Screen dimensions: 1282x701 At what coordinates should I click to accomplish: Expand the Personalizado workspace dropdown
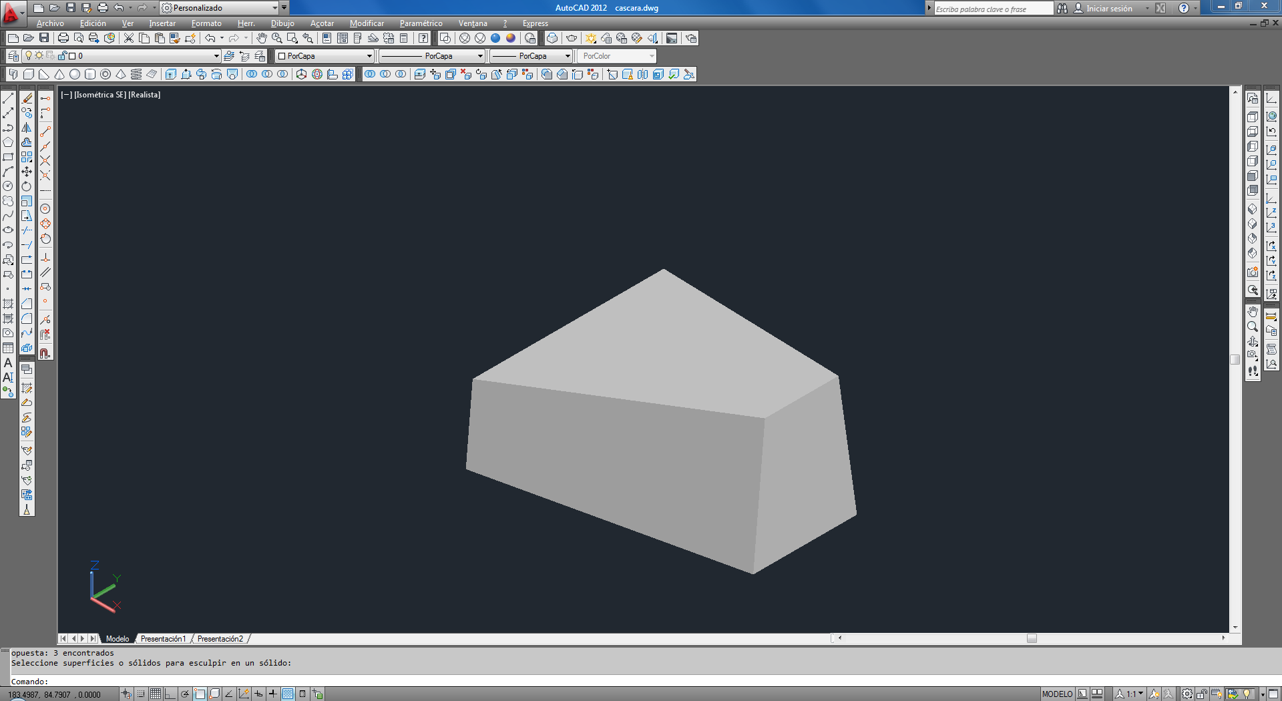274,8
